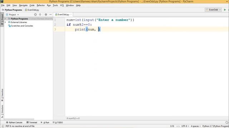
Task: Open Project panel settings gear
Action: point(46,15)
